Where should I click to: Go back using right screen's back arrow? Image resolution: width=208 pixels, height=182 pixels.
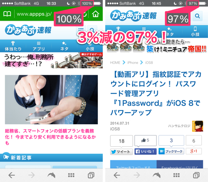pos(117,175)
